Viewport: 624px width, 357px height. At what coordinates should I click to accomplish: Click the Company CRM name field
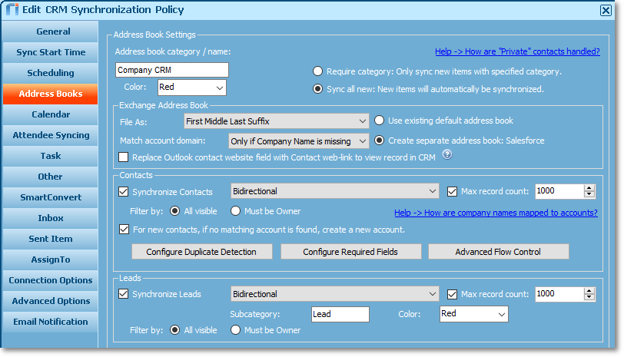tap(172, 70)
